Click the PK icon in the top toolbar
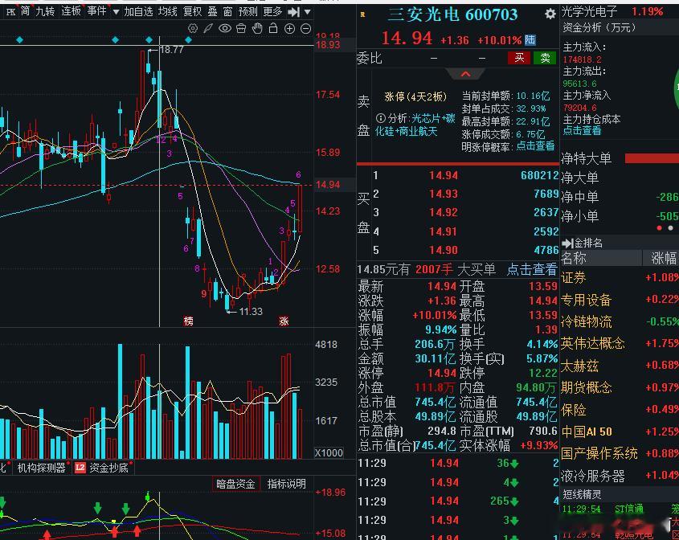679x540 pixels. click(12, 11)
